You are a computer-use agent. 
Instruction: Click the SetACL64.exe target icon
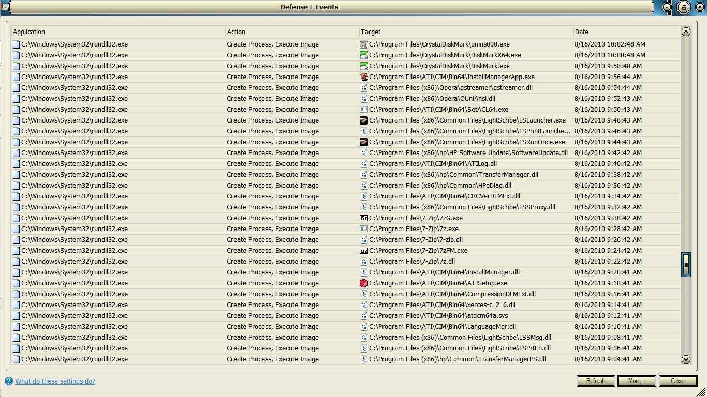tap(364, 110)
